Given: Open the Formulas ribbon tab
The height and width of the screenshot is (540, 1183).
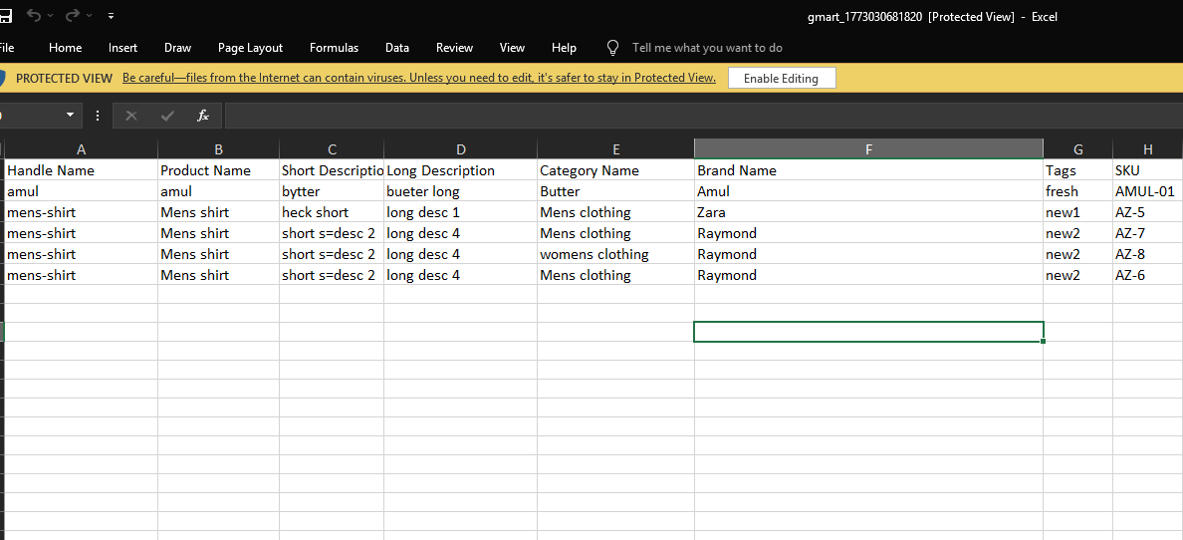Looking at the screenshot, I should click(335, 48).
